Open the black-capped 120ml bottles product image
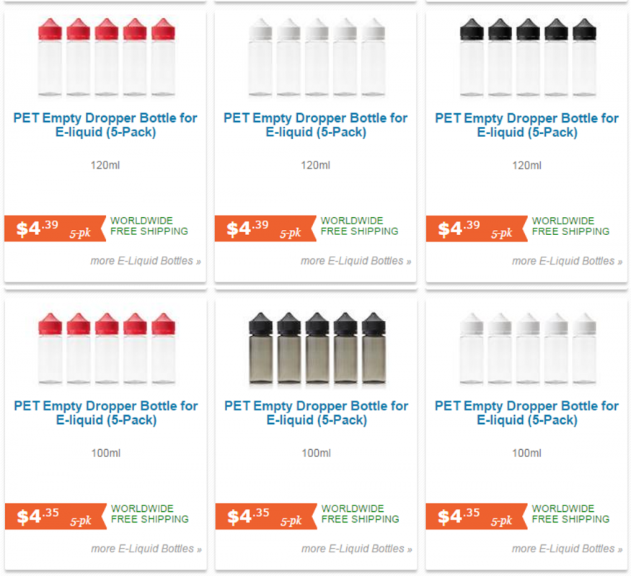631x576 pixels. tap(527, 58)
